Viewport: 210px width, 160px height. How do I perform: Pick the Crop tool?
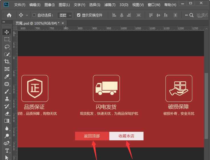click(x=7, y=62)
